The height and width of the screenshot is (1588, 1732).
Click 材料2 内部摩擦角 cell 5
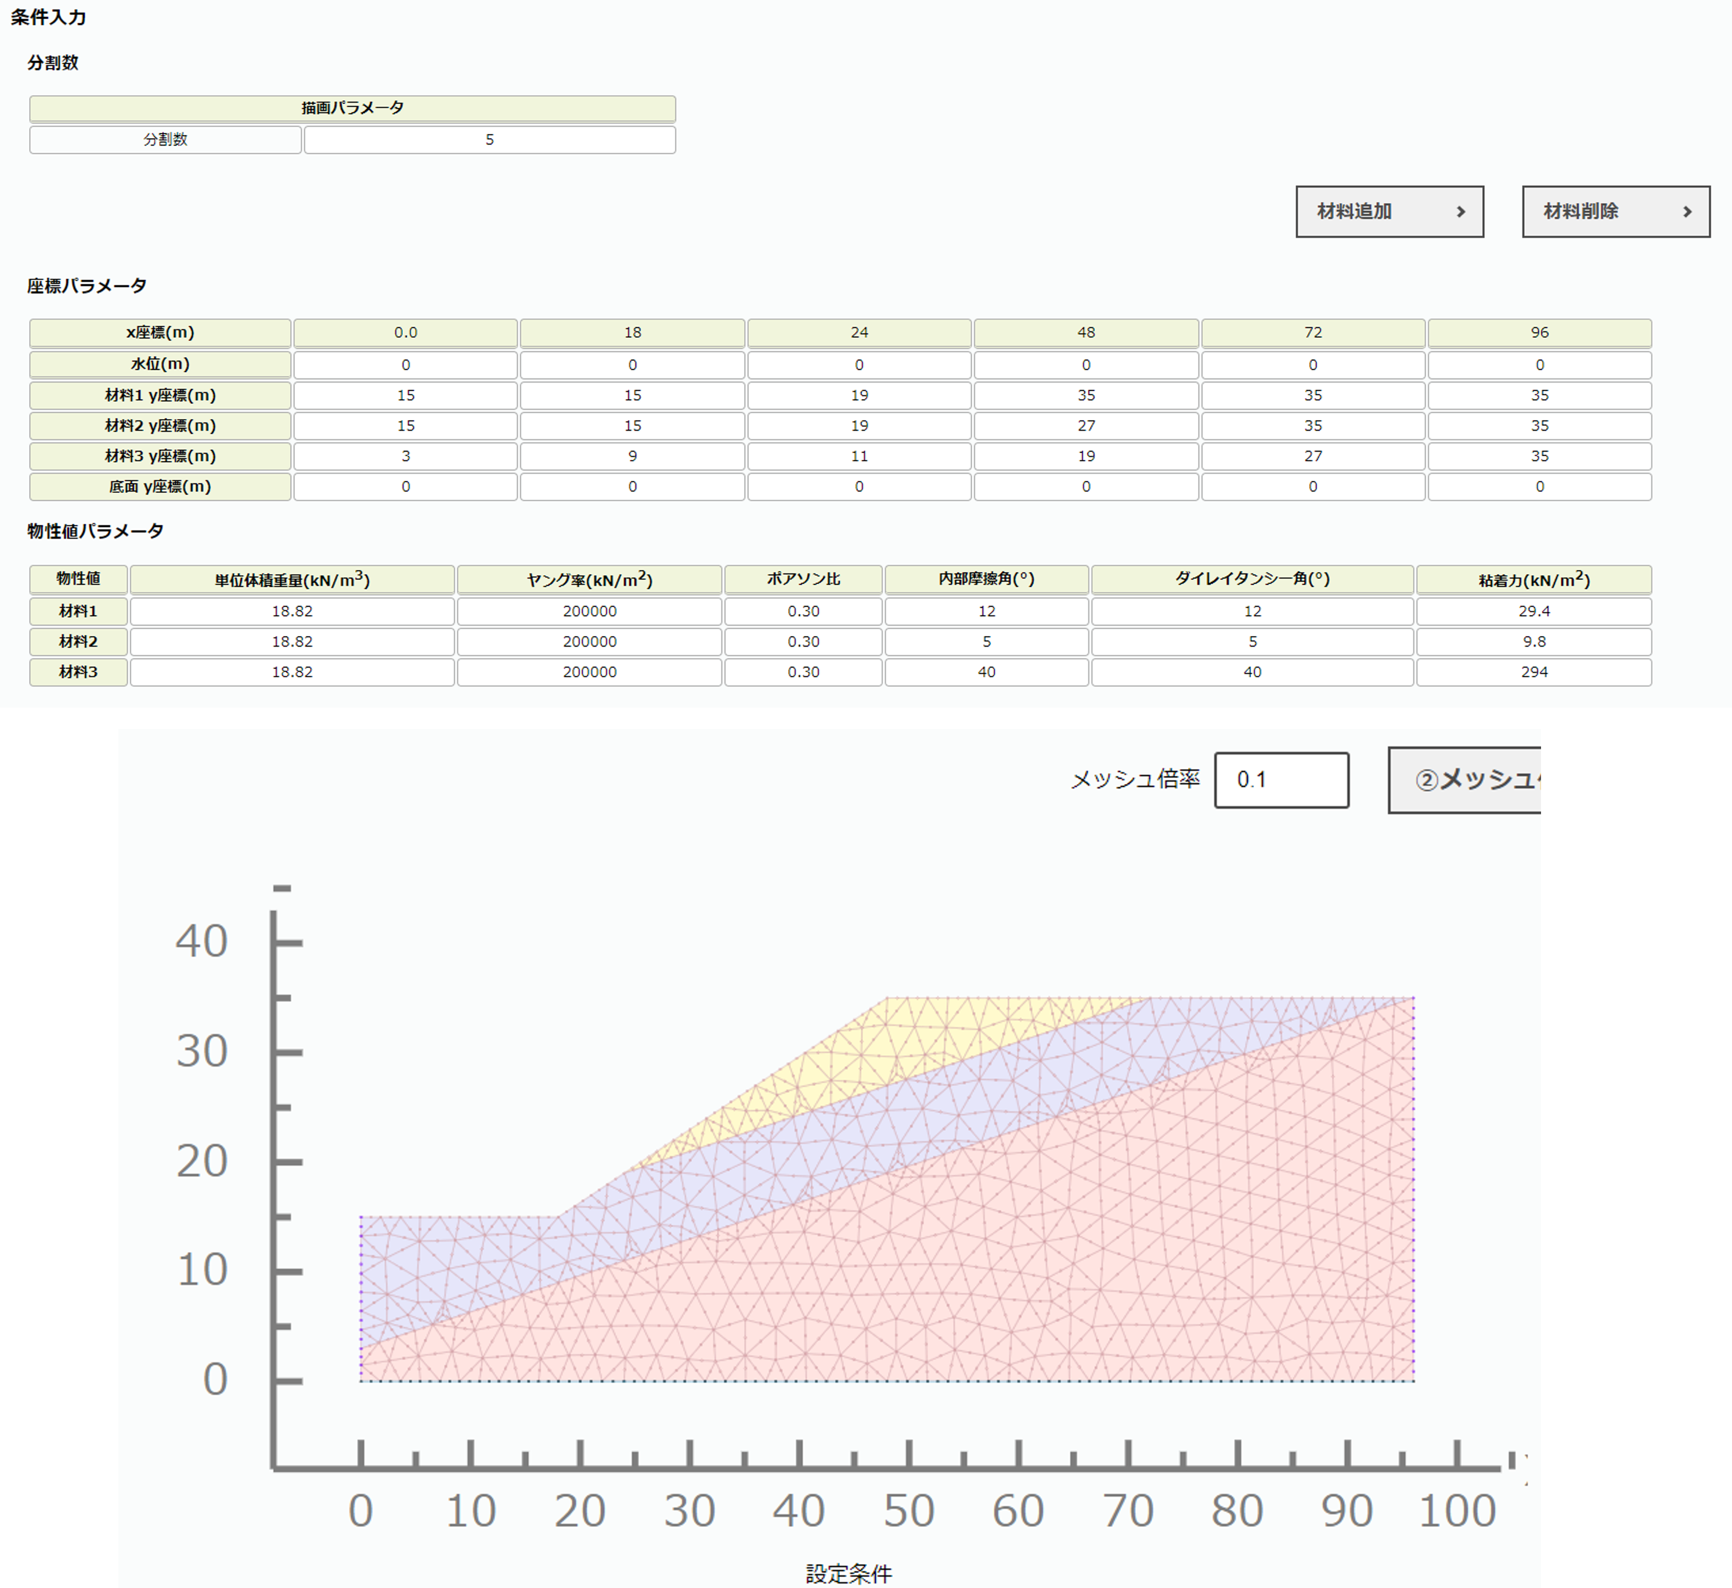click(986, 642)
